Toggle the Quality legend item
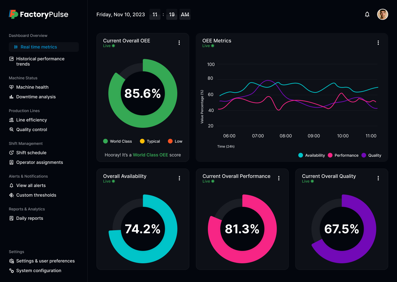Image resolution: width=397 pixels, height=282 pixels. pos(372,155)
